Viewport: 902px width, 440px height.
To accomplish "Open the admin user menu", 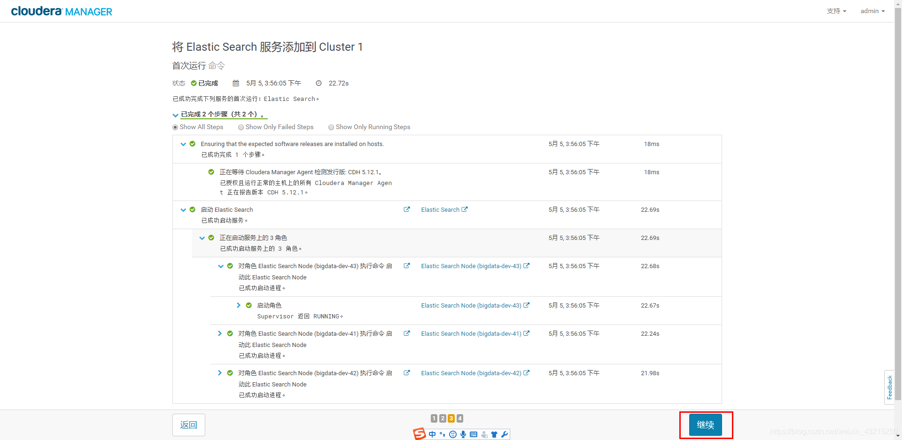I will coord(872,11).
